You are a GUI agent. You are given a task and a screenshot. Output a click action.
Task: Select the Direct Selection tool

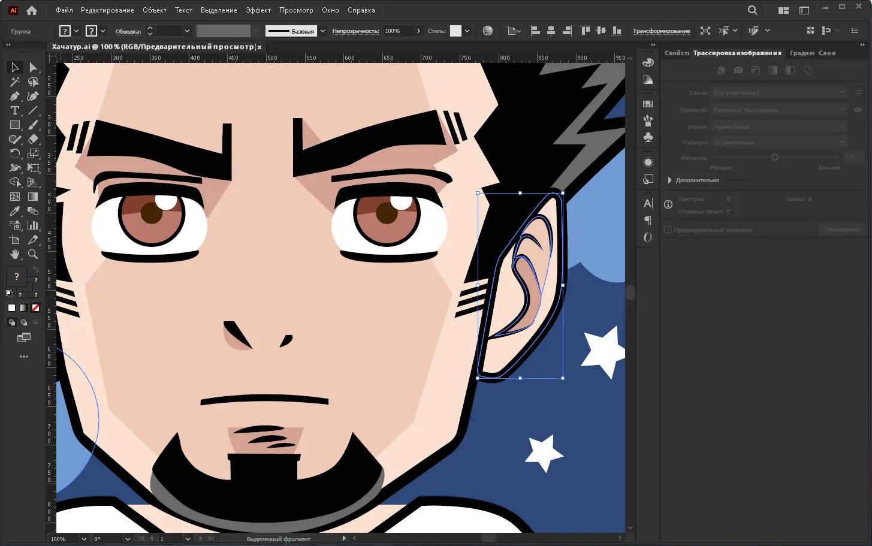(x=33, y=67)
